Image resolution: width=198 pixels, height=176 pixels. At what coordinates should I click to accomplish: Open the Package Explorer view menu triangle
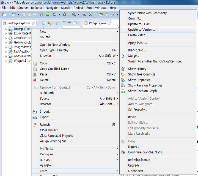click(64, 22)
